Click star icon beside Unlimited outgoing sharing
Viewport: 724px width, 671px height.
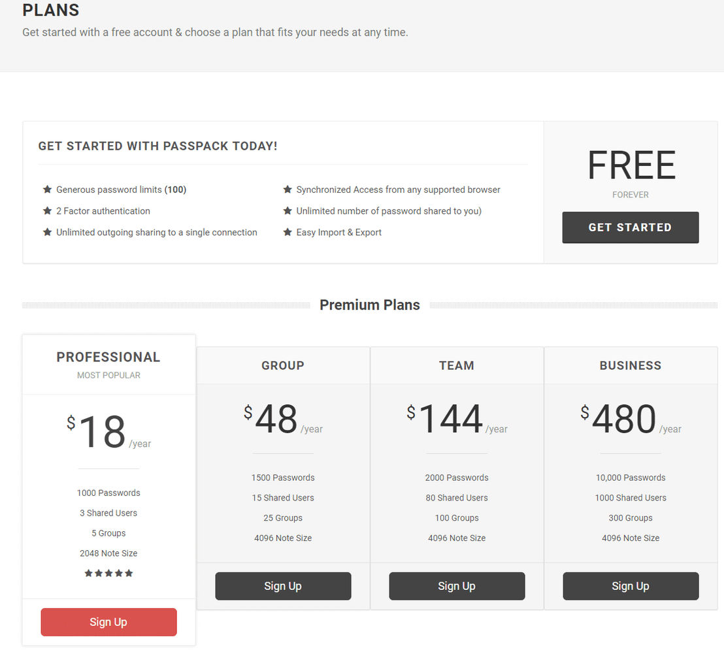coord(47,232)
